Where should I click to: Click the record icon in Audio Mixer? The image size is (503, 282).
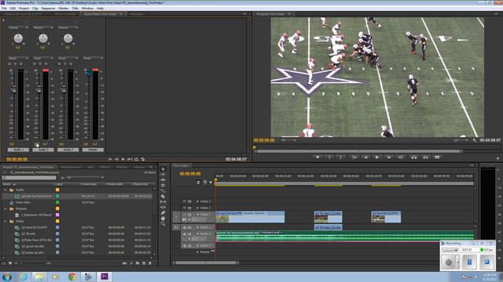(143, 159)
